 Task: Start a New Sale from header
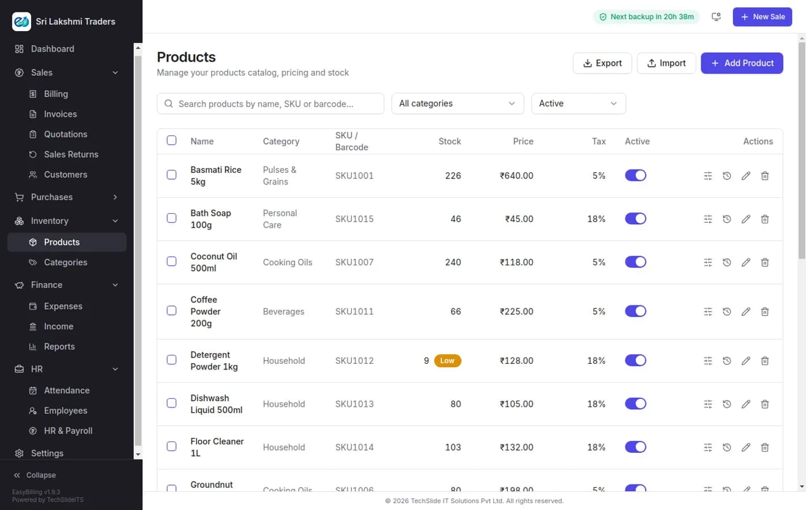[x=762, y=17]
